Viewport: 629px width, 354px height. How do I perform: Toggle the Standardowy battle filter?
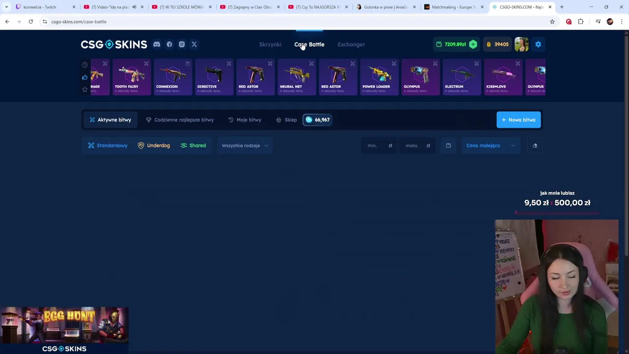coord(108,146)
